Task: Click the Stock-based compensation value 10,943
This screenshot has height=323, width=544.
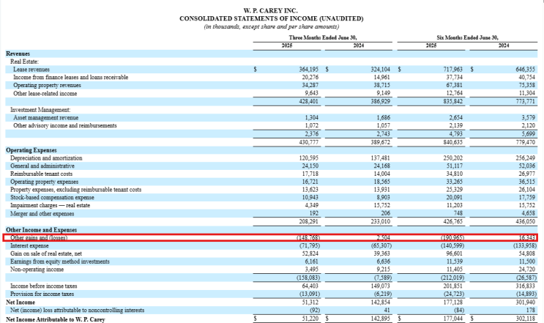Action: (310, 198)
